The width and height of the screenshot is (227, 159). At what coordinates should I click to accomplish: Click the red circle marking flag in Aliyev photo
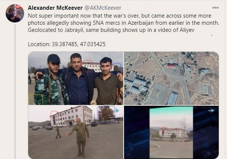point(54,115)
